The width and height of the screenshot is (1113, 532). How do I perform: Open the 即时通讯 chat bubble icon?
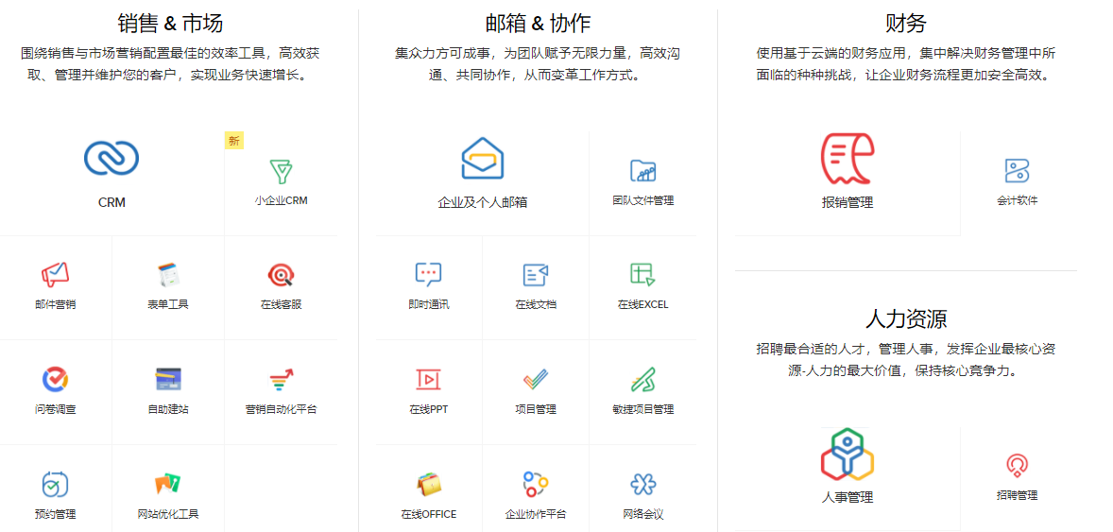click(x=429, y=275)
